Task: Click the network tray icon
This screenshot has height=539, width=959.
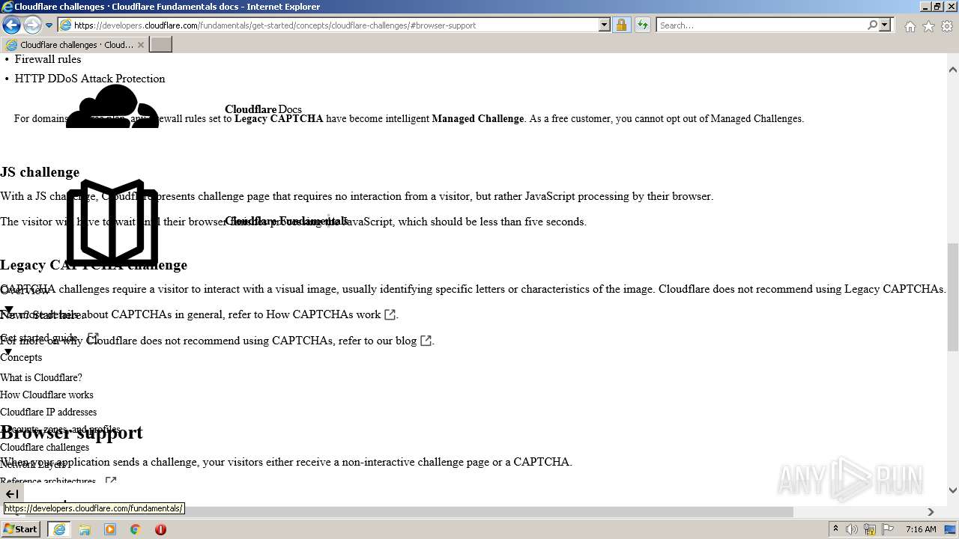Action: 870,529
